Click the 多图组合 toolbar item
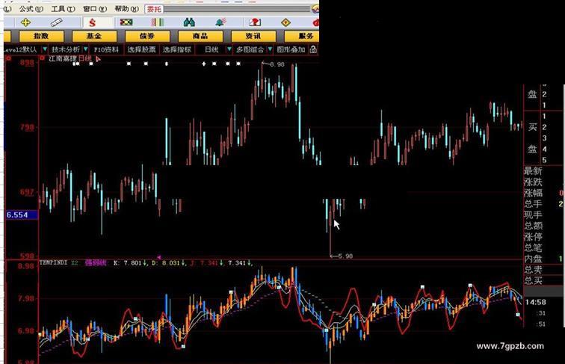 click(250, 49)
